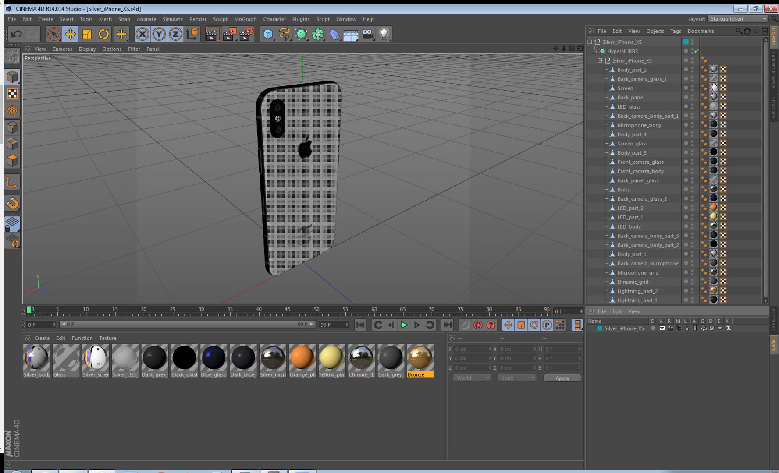Enable the Axis tool
The height and width of the screenshot is (473, 779).
point(12,182)
